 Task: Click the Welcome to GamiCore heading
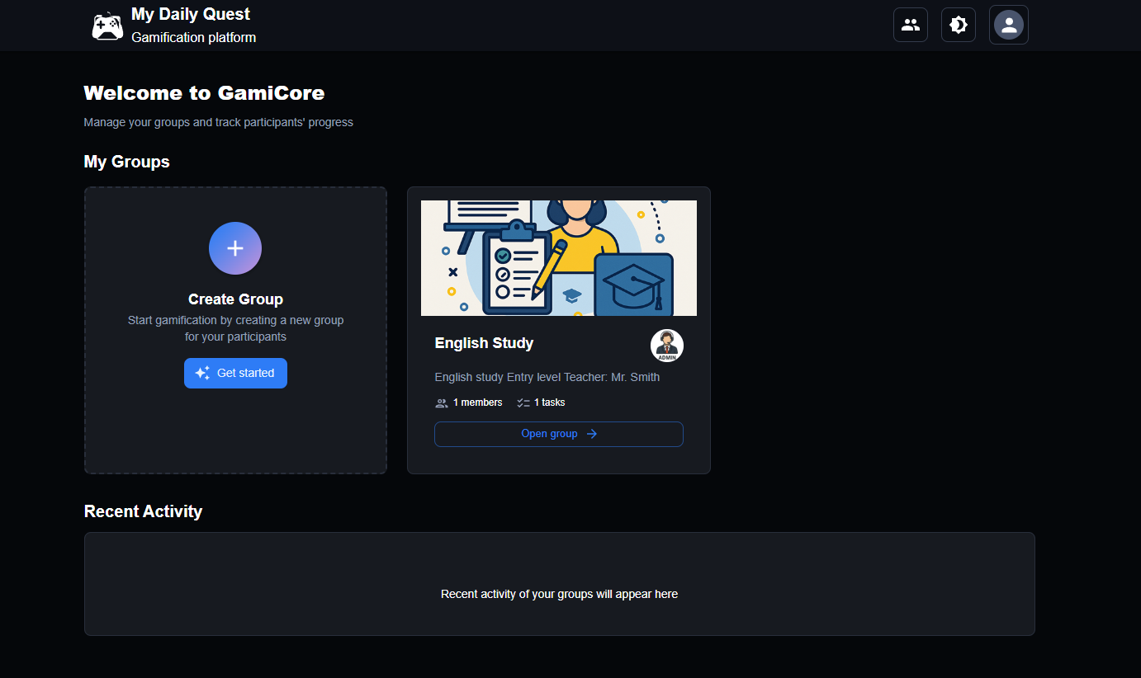(x=204, y=93)
